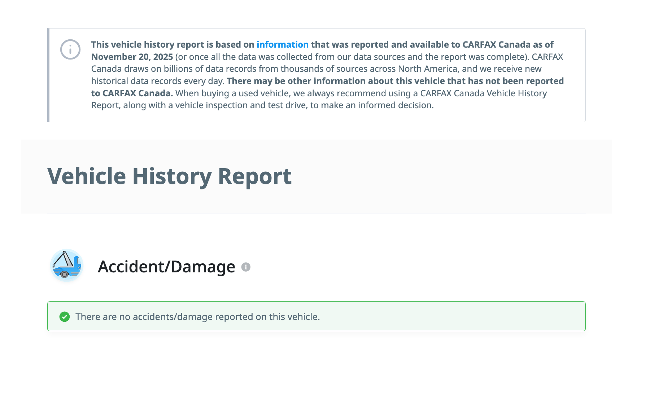646x399 pixels.
Task: Click the grey left border of the disclaimer box
Action: [48, 75]
